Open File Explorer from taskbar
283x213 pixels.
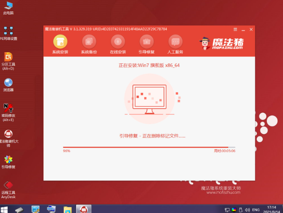pos(67,209)
